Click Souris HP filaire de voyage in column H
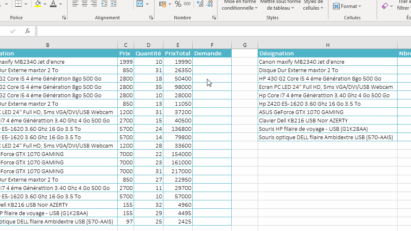Screen dimensions: 411x231 tap(328, 129)
